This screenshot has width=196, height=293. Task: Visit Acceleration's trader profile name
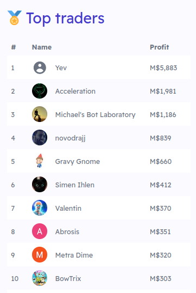pos(75,91)
